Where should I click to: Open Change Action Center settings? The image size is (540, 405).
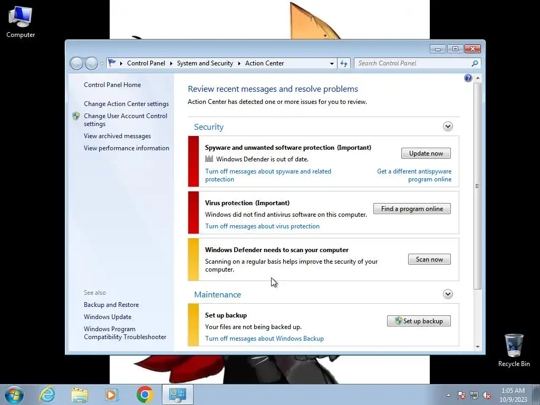[127, 104]
